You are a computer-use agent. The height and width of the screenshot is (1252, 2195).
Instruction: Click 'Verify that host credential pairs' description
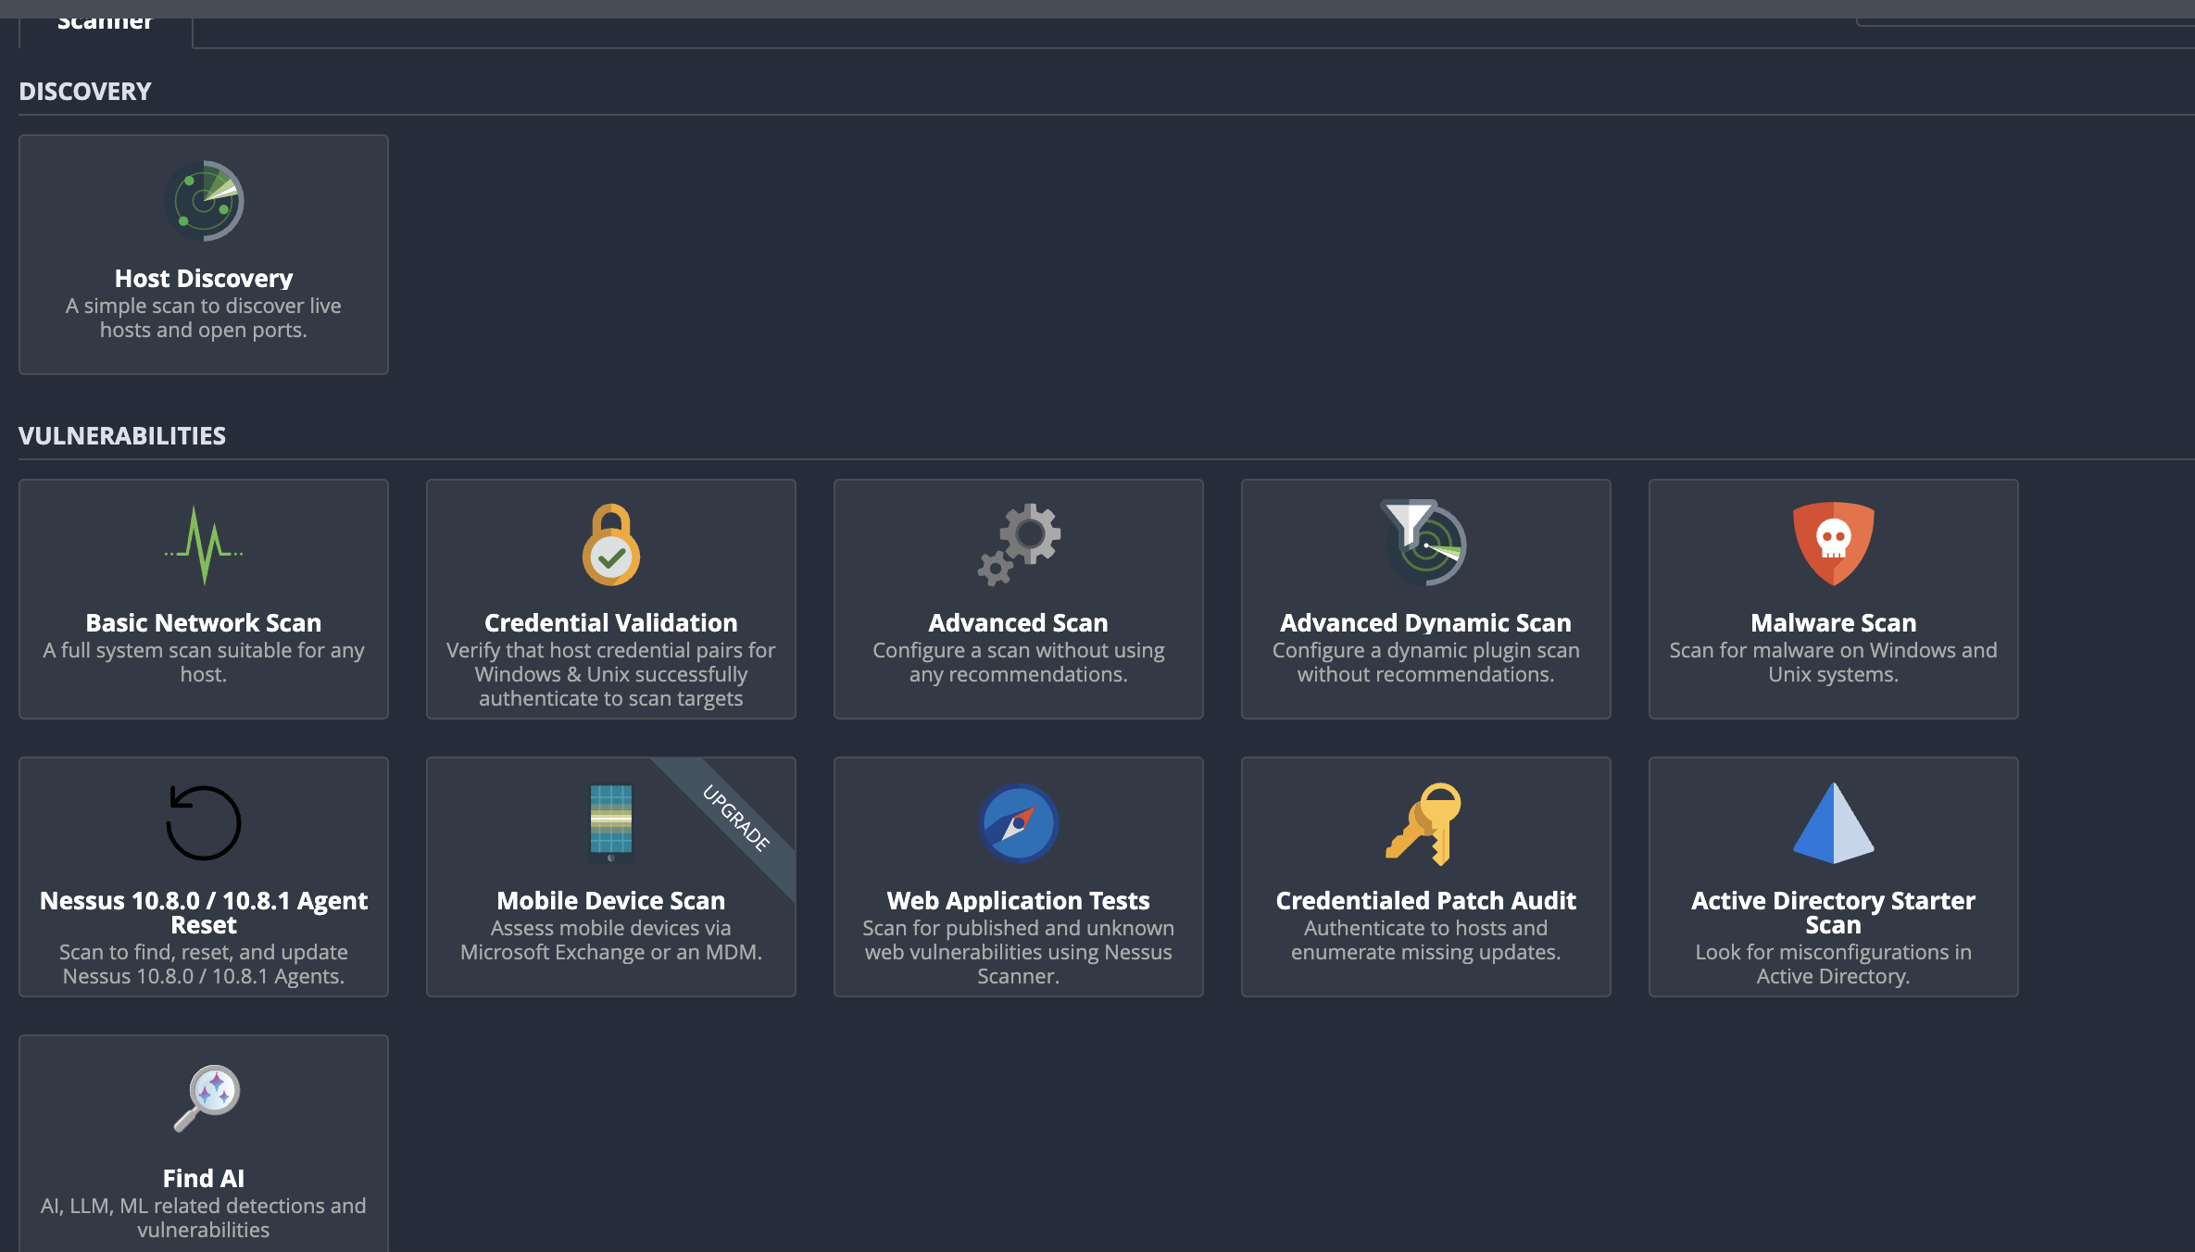pos(611,674)
